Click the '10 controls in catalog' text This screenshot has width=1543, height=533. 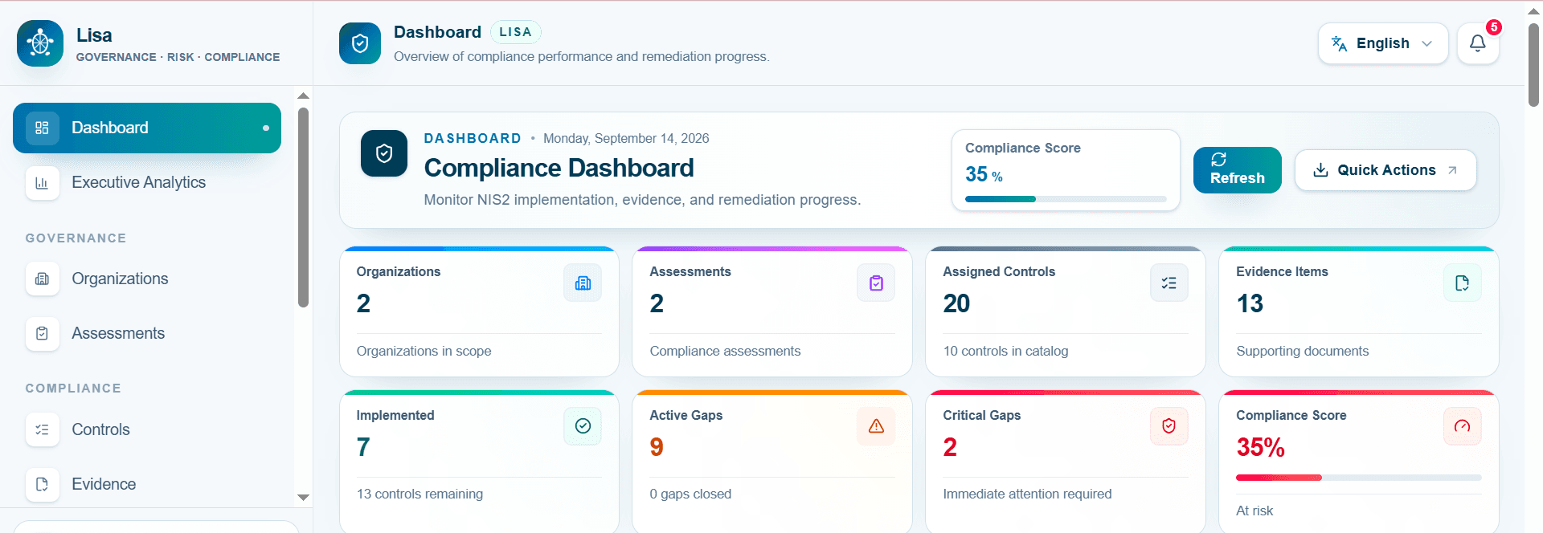[x=1005, y=352]
